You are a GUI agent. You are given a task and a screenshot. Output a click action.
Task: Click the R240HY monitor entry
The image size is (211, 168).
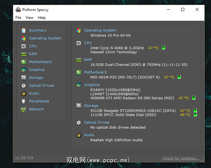click(115, 90)
